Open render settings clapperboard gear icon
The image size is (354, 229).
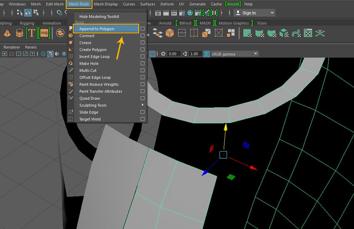coord(182,13)
